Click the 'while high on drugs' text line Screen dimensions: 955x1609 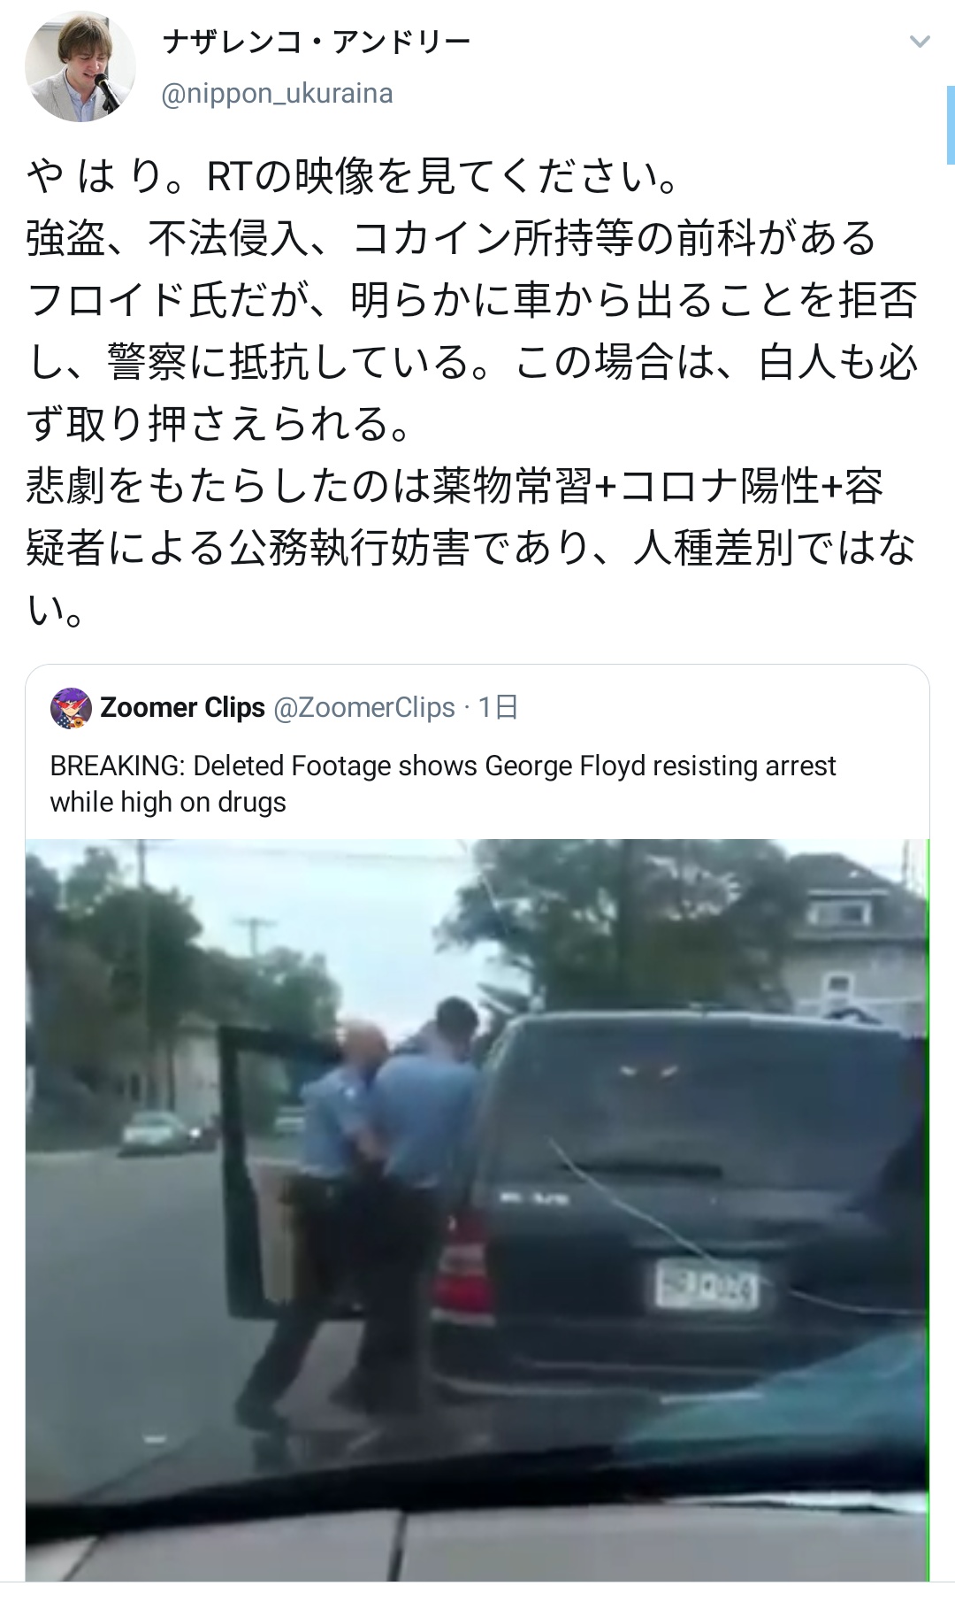click(x=168, y=802)
